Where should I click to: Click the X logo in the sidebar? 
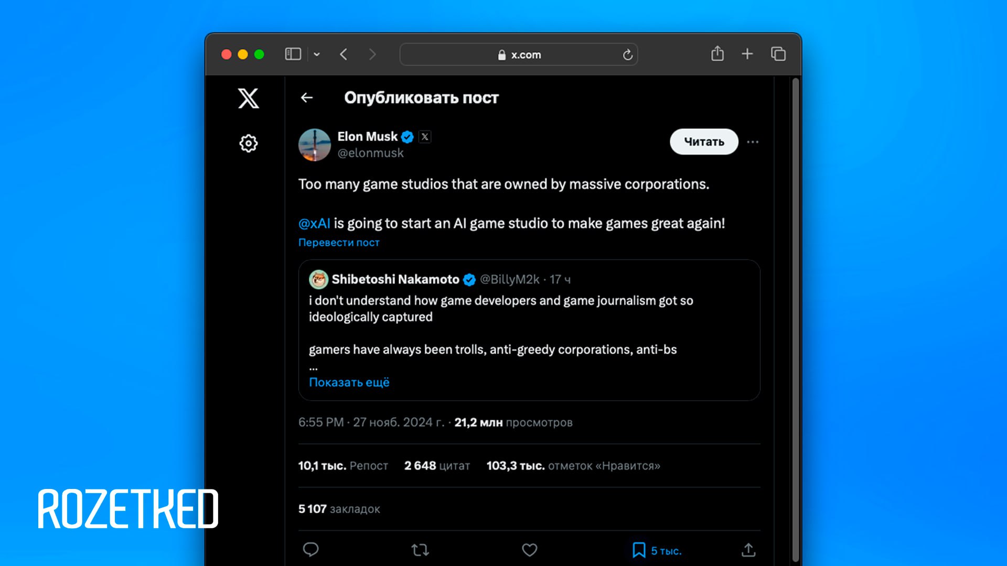tap(248, 98)
